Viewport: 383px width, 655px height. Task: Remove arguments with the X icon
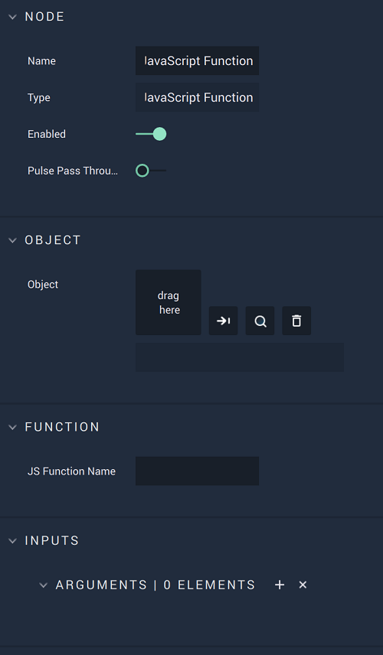303,585
